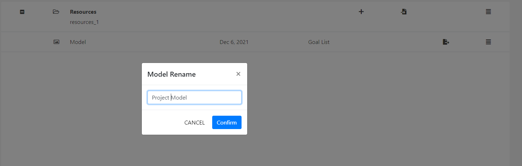This screenshot has height=166, width=522.
Task: Focus the empty right side of rename field
Action: click(214, 98)
